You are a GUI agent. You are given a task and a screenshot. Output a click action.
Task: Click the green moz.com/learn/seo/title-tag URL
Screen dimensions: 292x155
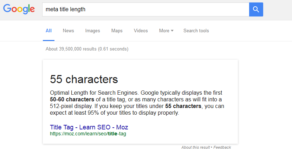click(88, 134)
